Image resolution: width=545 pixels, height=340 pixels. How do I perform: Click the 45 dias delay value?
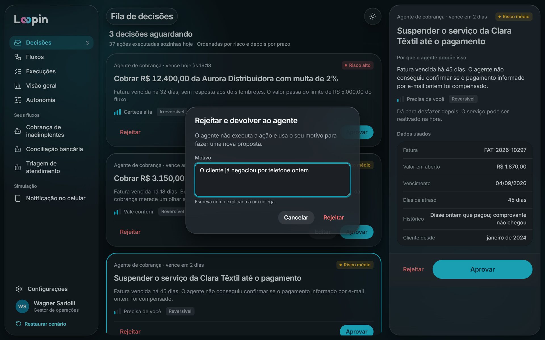click(x=517, y=200)
